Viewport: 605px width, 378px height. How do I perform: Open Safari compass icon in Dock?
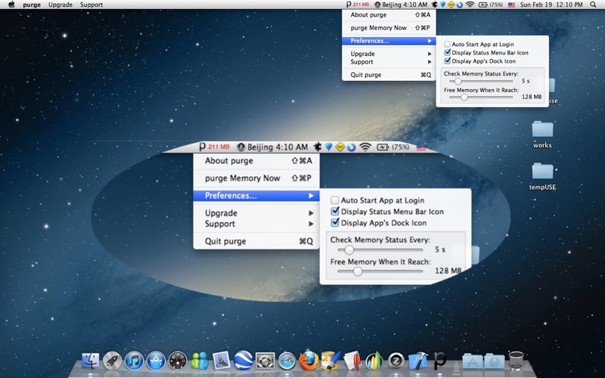click(287, 361)
